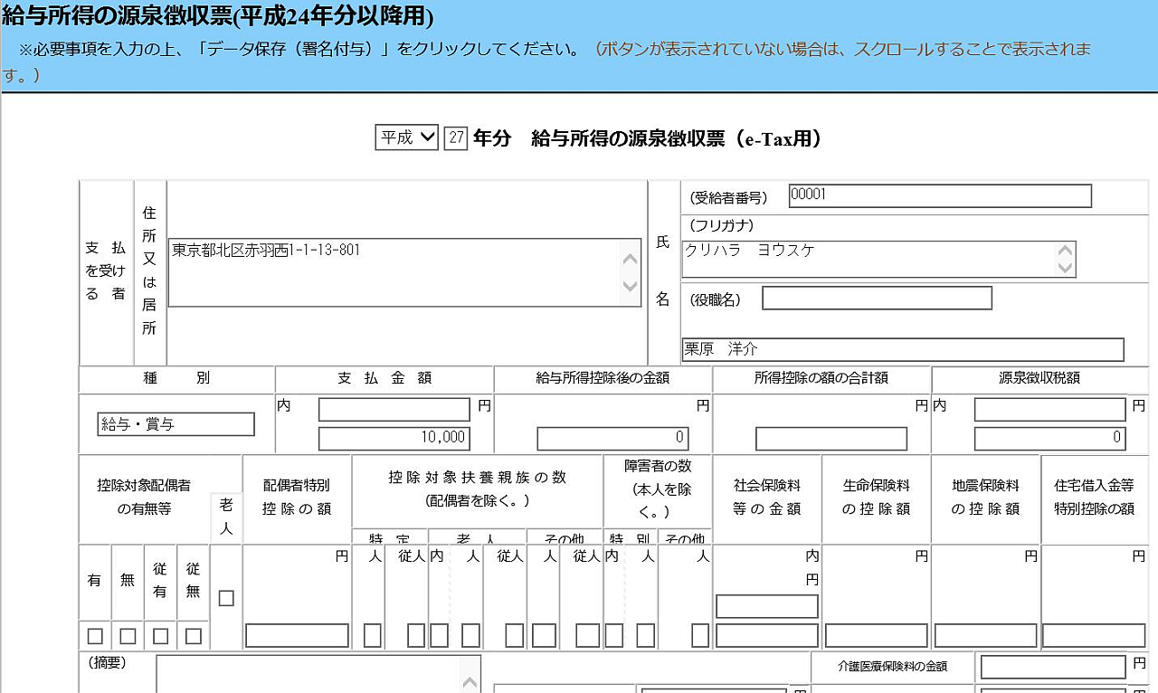Viewport: 1158px width, 693px height.
Task: Click the empty 役職名 input field
Action: 875,298
